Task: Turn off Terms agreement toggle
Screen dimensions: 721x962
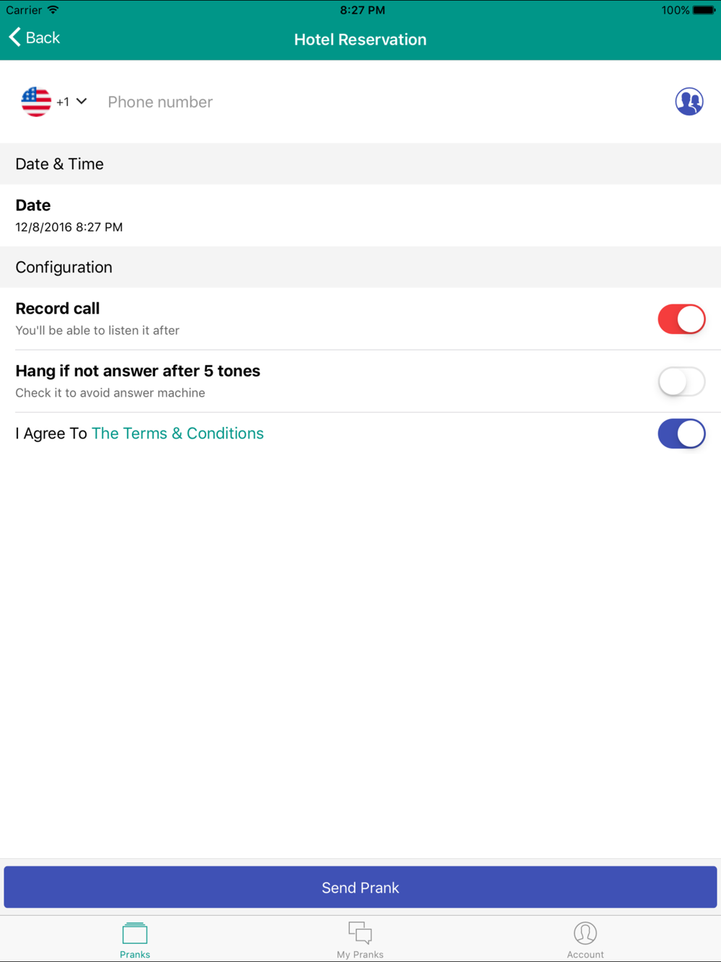Action: click(681, 433)
